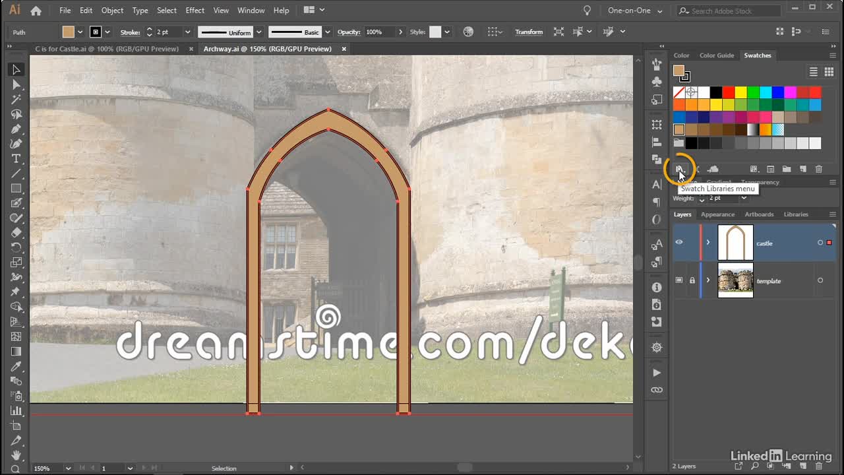Image resolution: width=844 pixels, height=475 pixels.
Task: Expand the template layer contents
Action: tap(708, 280)
